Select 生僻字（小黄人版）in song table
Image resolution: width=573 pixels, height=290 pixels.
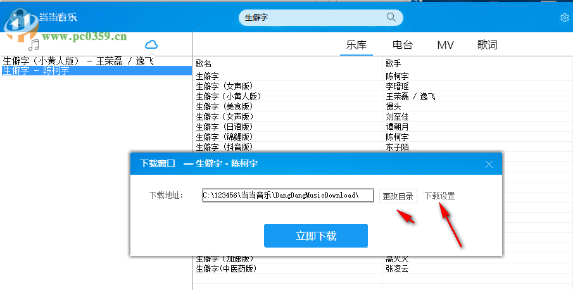point(382,96)
